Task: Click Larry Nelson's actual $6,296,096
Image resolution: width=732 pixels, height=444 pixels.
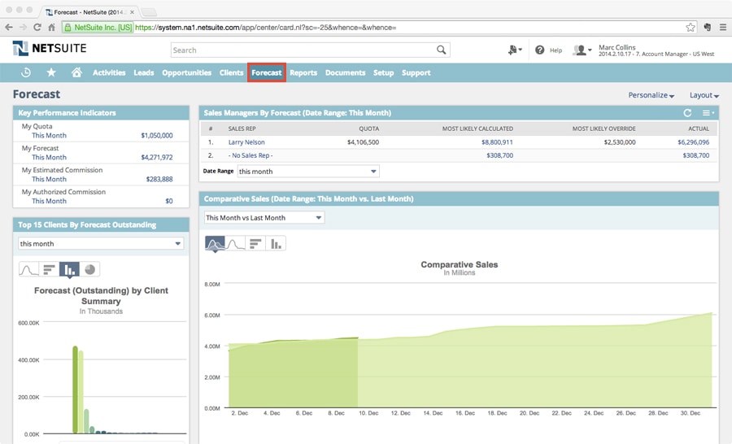Action: 693,142
